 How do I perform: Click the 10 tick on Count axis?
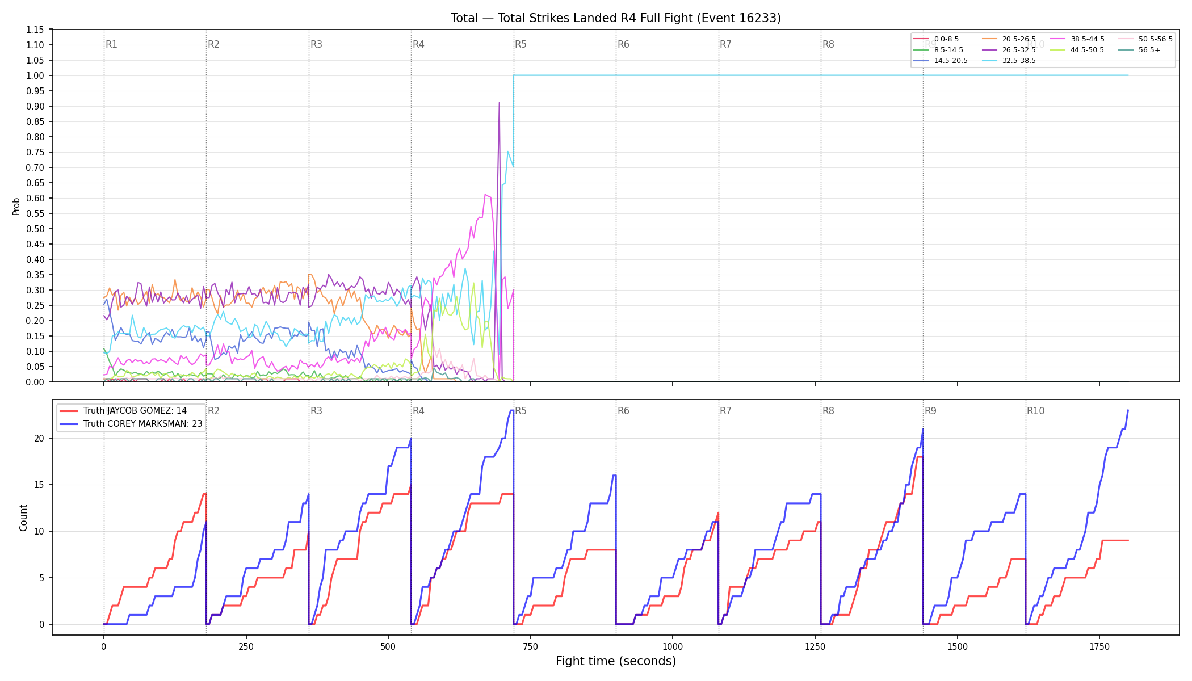39,532
